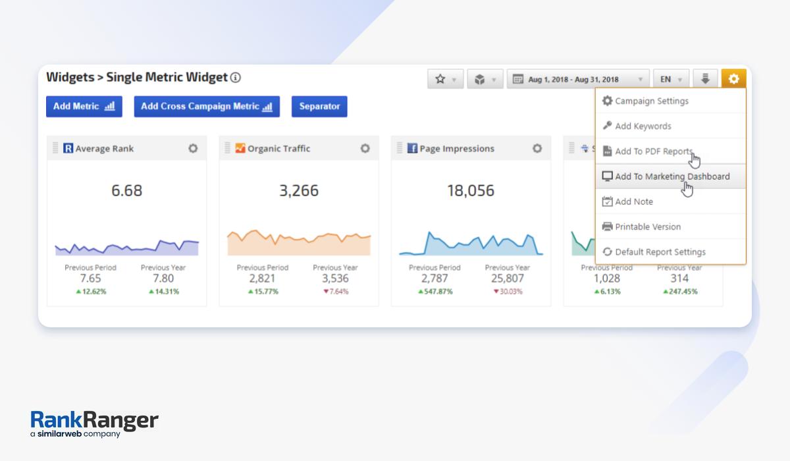Click the info icon beside Single Metric Widget

coord(236,78)
